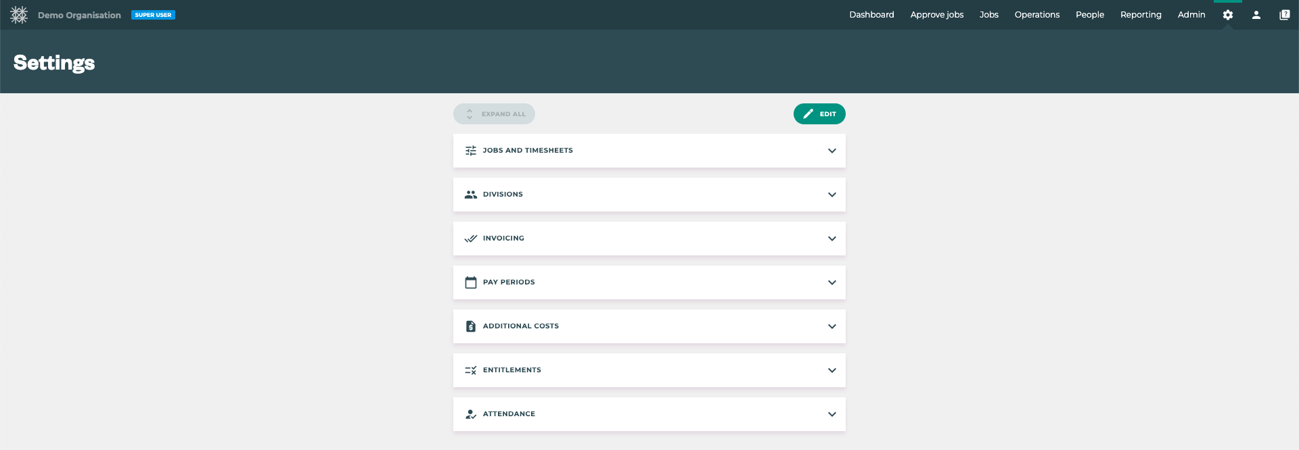Click the help question mark icon
The width and height of the screenshot is (1299, 450).
tap(1284, 15)
